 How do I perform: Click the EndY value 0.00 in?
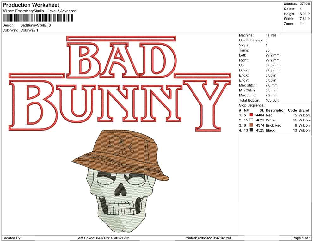pos(271,80)
